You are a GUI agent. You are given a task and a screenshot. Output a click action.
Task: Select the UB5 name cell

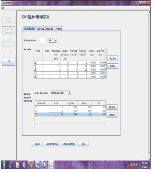pyautogui.click(x=38, y=77)
